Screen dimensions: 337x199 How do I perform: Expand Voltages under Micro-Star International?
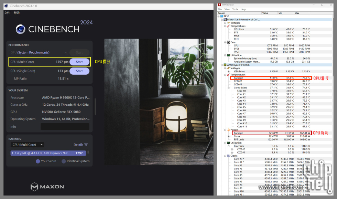(x=225, y=23)
